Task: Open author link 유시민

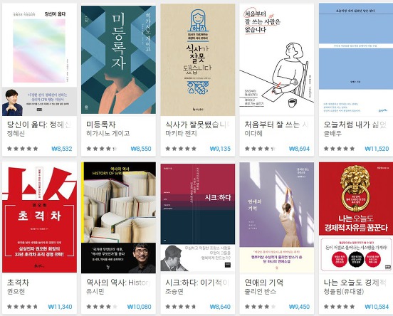Action: [95, 291]
